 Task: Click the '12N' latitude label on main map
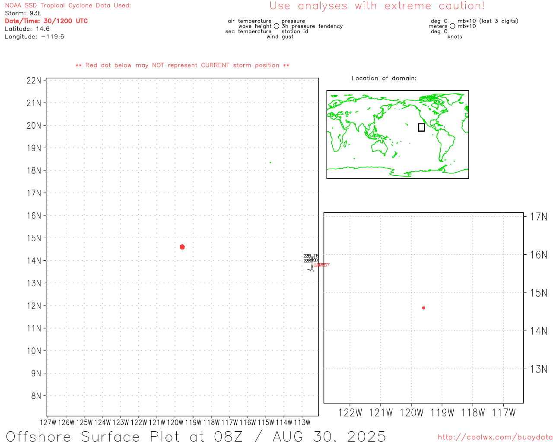tap(34, 306)
